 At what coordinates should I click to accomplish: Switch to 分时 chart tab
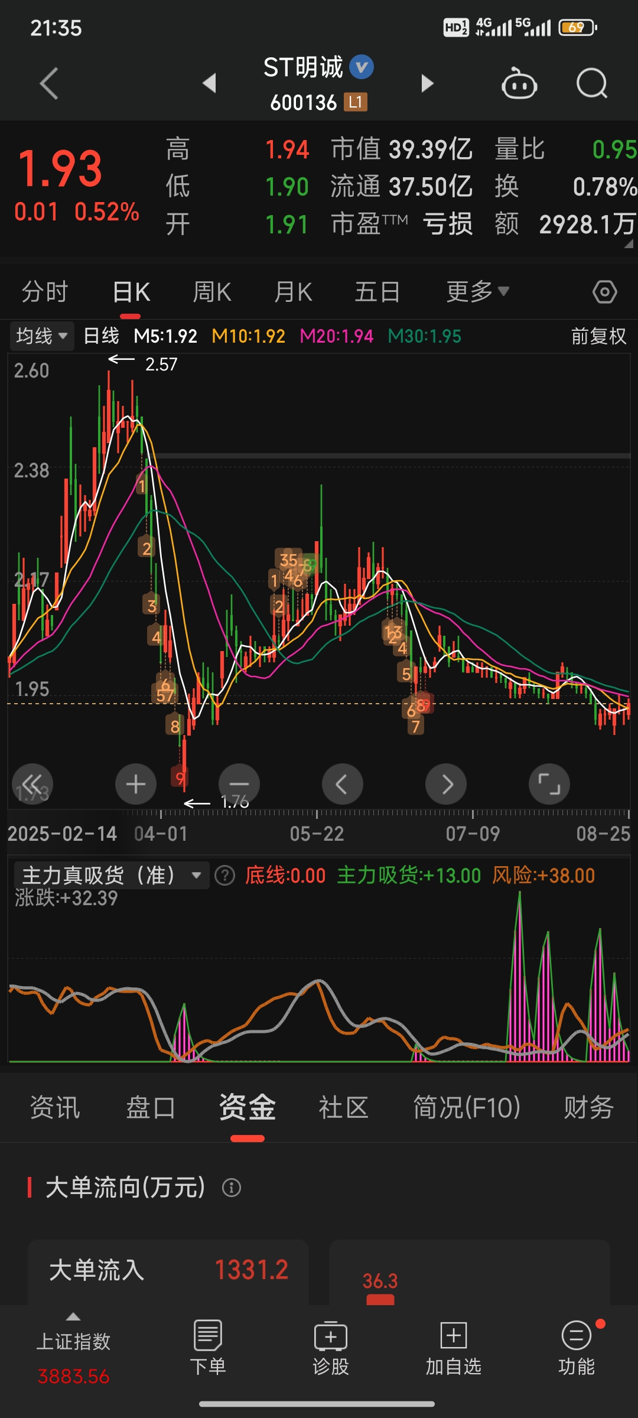point(45,292)
